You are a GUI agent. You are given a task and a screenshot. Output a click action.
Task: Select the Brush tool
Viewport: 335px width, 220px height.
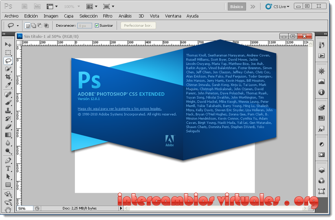coord(8,102)
